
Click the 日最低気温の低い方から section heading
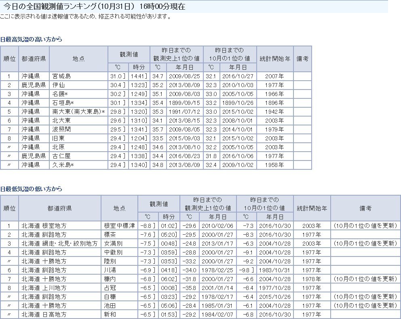31,189
